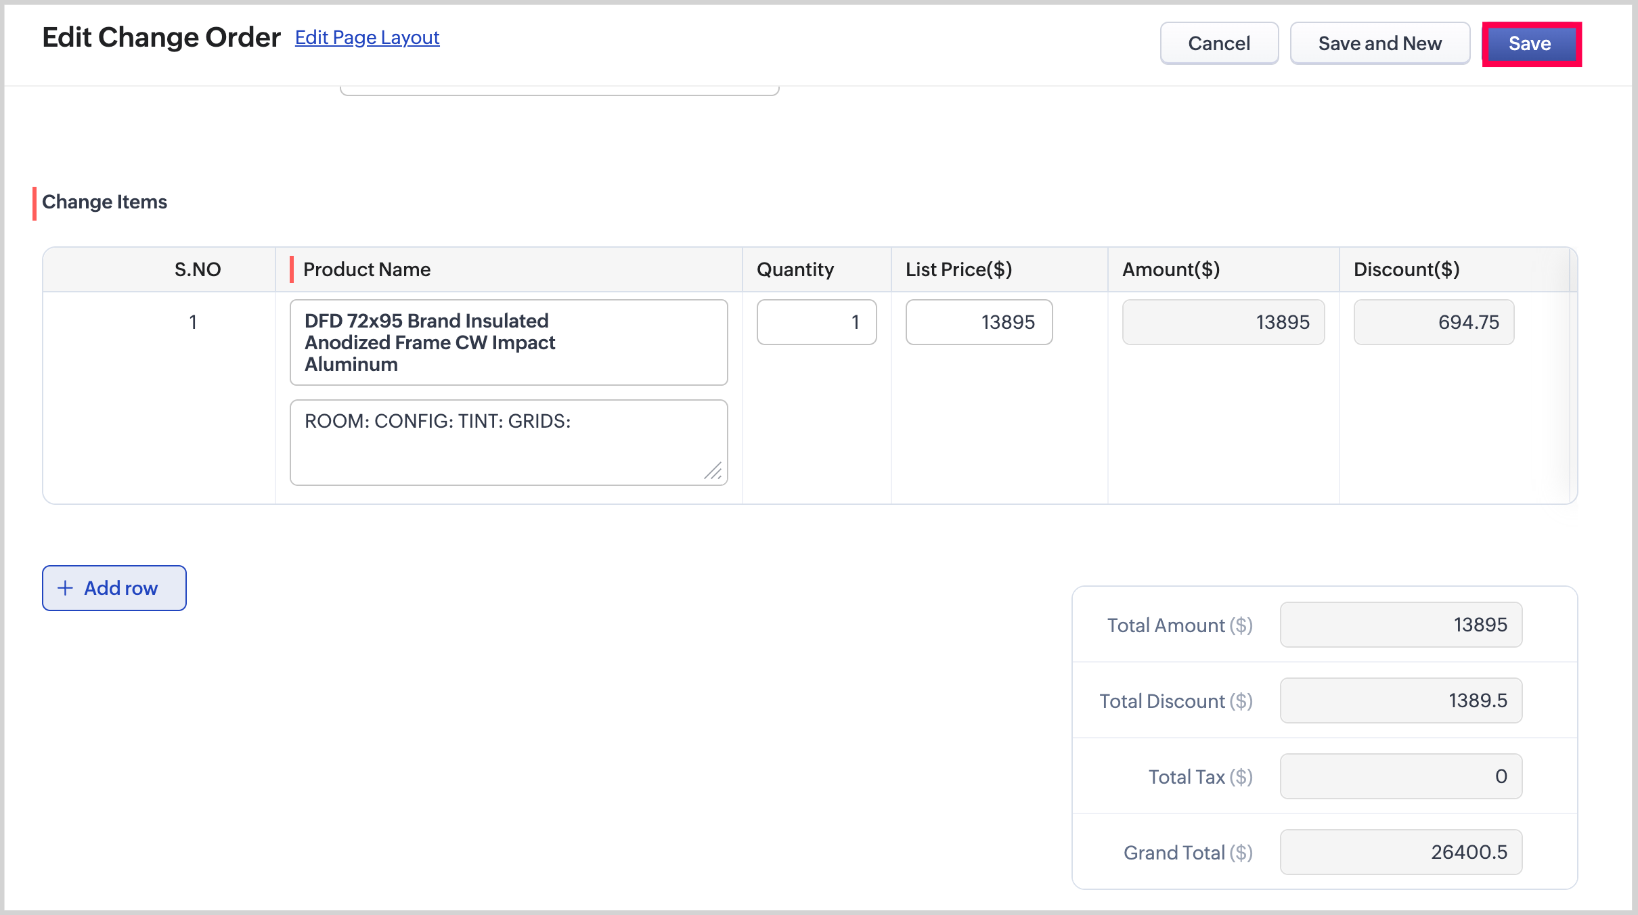Click the Total Discount field showing 1389.5
This screenshot has width=1638, height=915.
point(1400,700)
